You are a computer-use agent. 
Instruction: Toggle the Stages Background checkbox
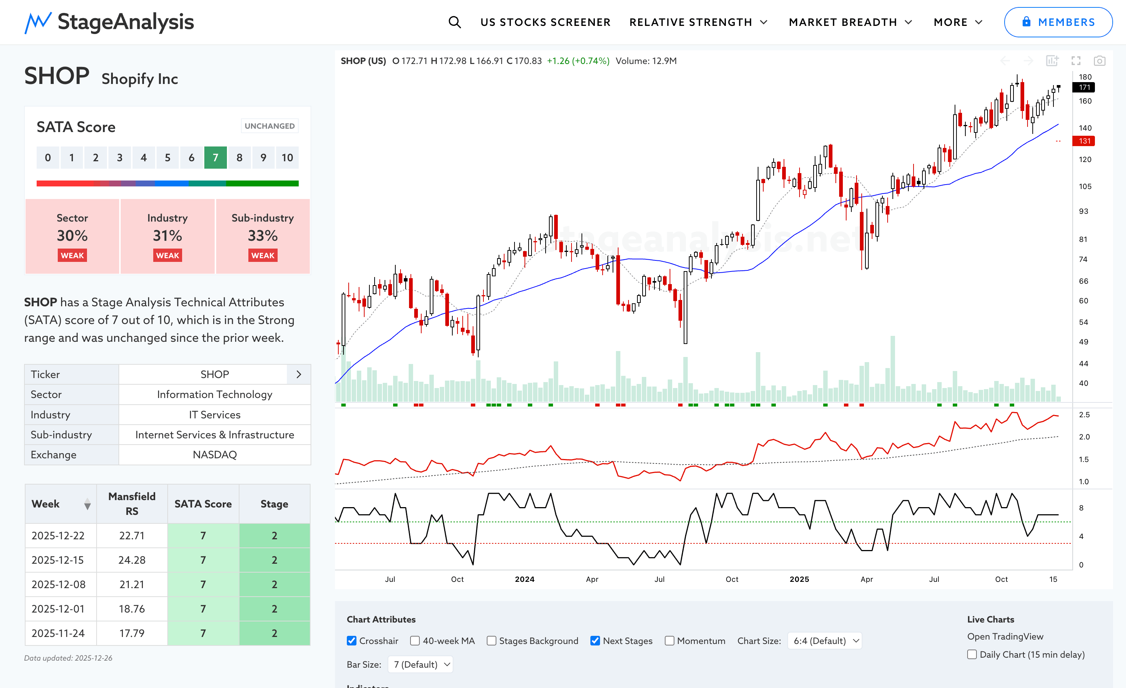pos(491,641)
